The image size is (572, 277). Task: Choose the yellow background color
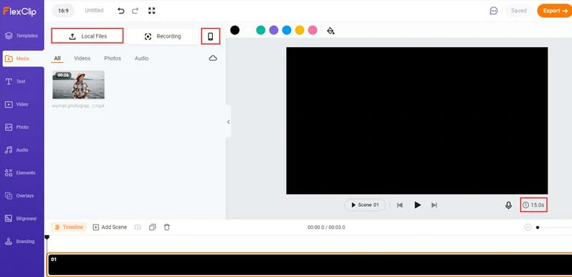[299, 30]
